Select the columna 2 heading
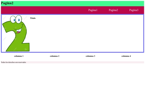Screen dimensions: 145x109 tap(55, 56)
